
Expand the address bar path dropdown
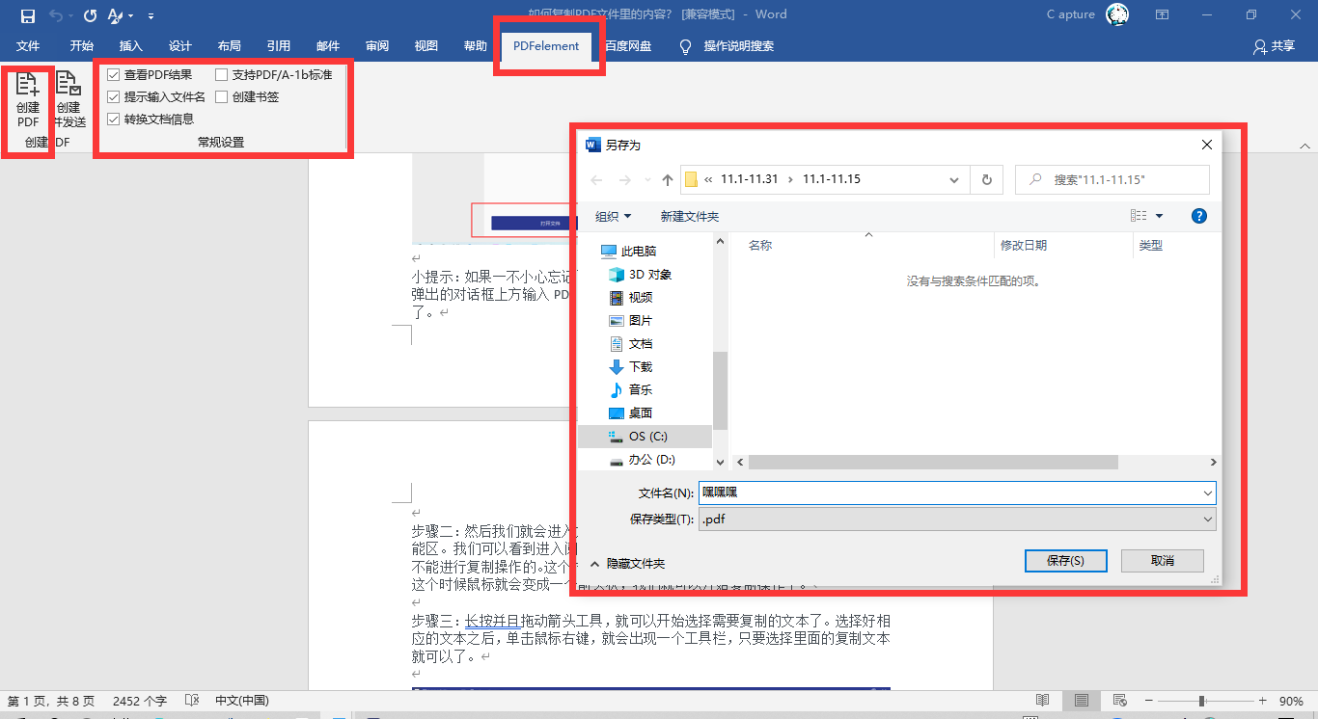[954, 179]
